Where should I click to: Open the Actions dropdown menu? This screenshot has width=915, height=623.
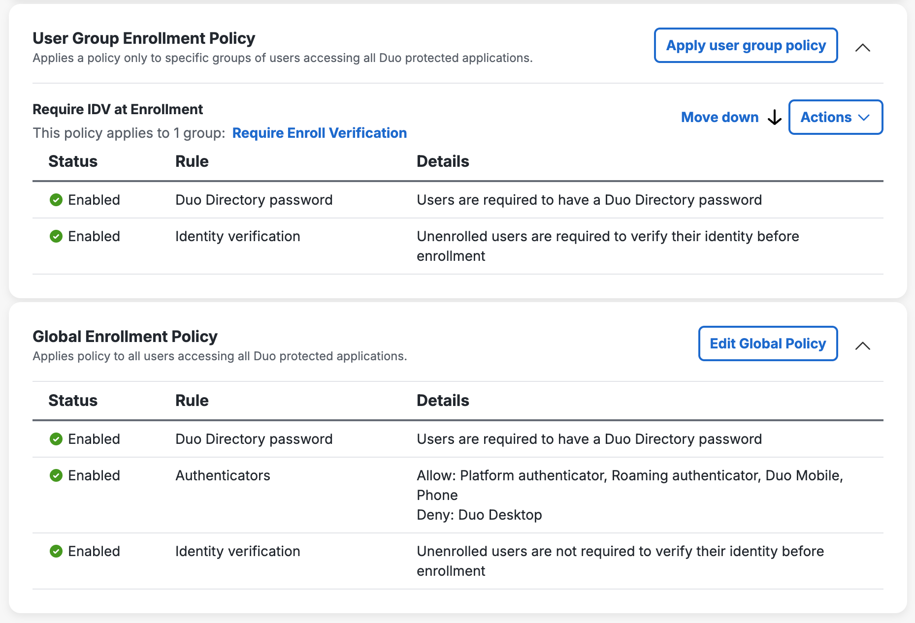(835, 117)
